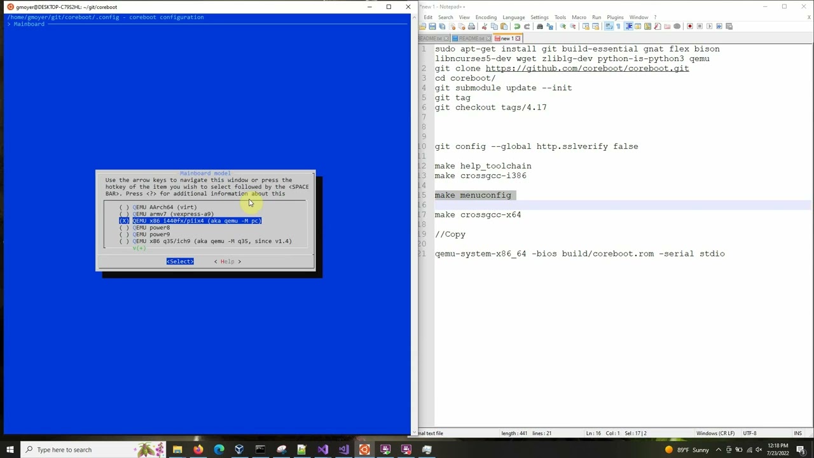Screen dimensions: 814x458
Task: Click the Zoom In icon in Notepad++
Action: tap(562, 26)
